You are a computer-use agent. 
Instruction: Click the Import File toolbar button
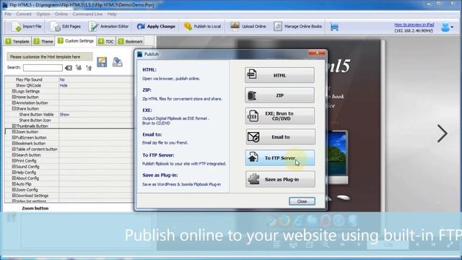[x=27, y=27]
